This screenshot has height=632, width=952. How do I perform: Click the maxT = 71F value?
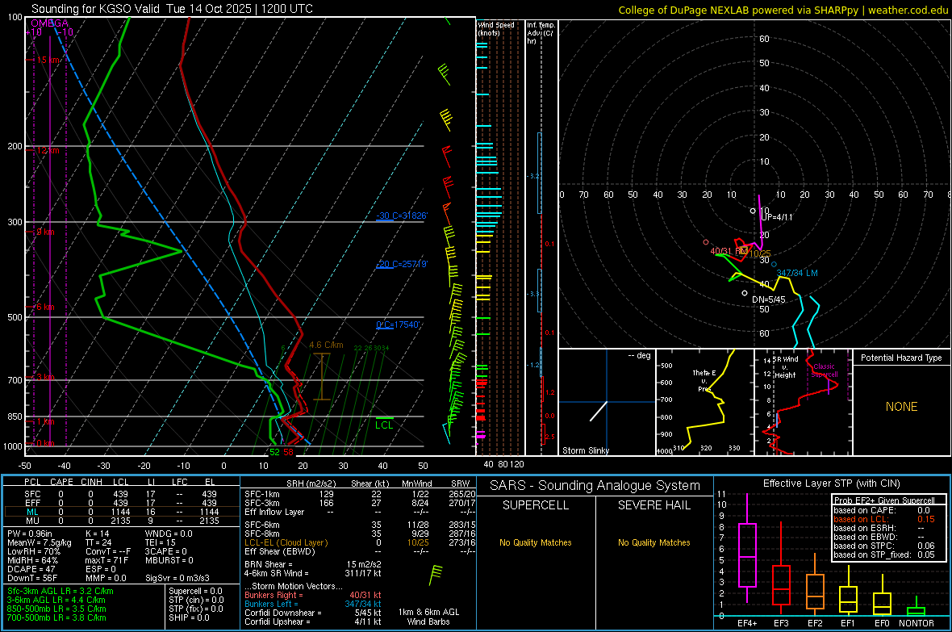pos(106,560)
